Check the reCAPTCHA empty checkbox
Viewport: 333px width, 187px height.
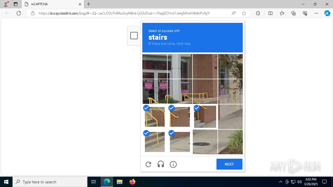coord(134,36)
